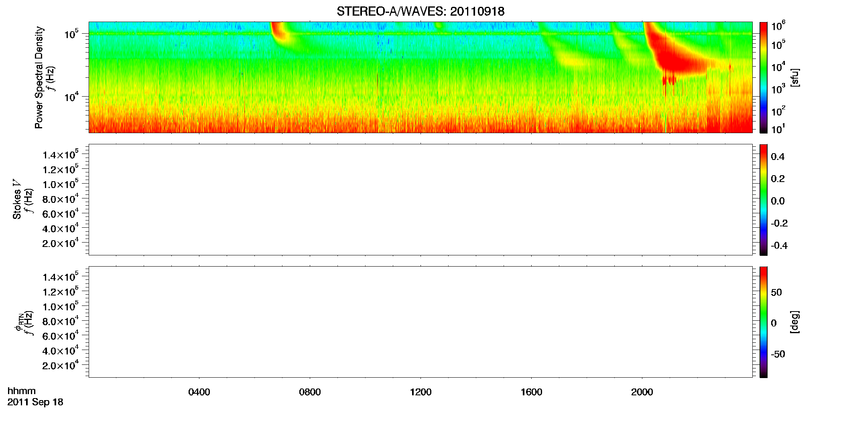Click the -50 label on phi color bar
Image resolution: width=841 pixels, height=433 pixels.
778,354
